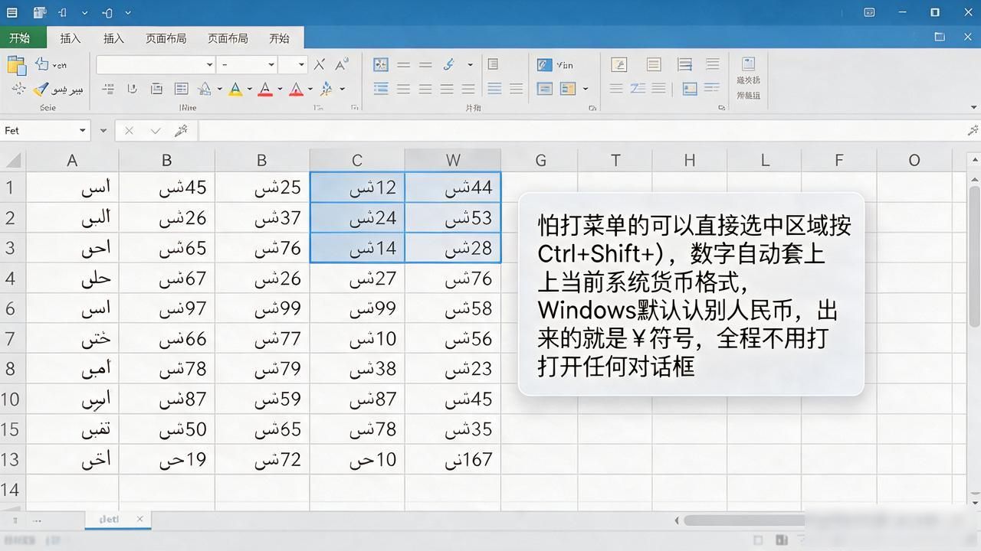This screenshot has height=551, width=981.
Task: Click the blue pen icon labeled 'Vıın'
Action: (545, 65)
